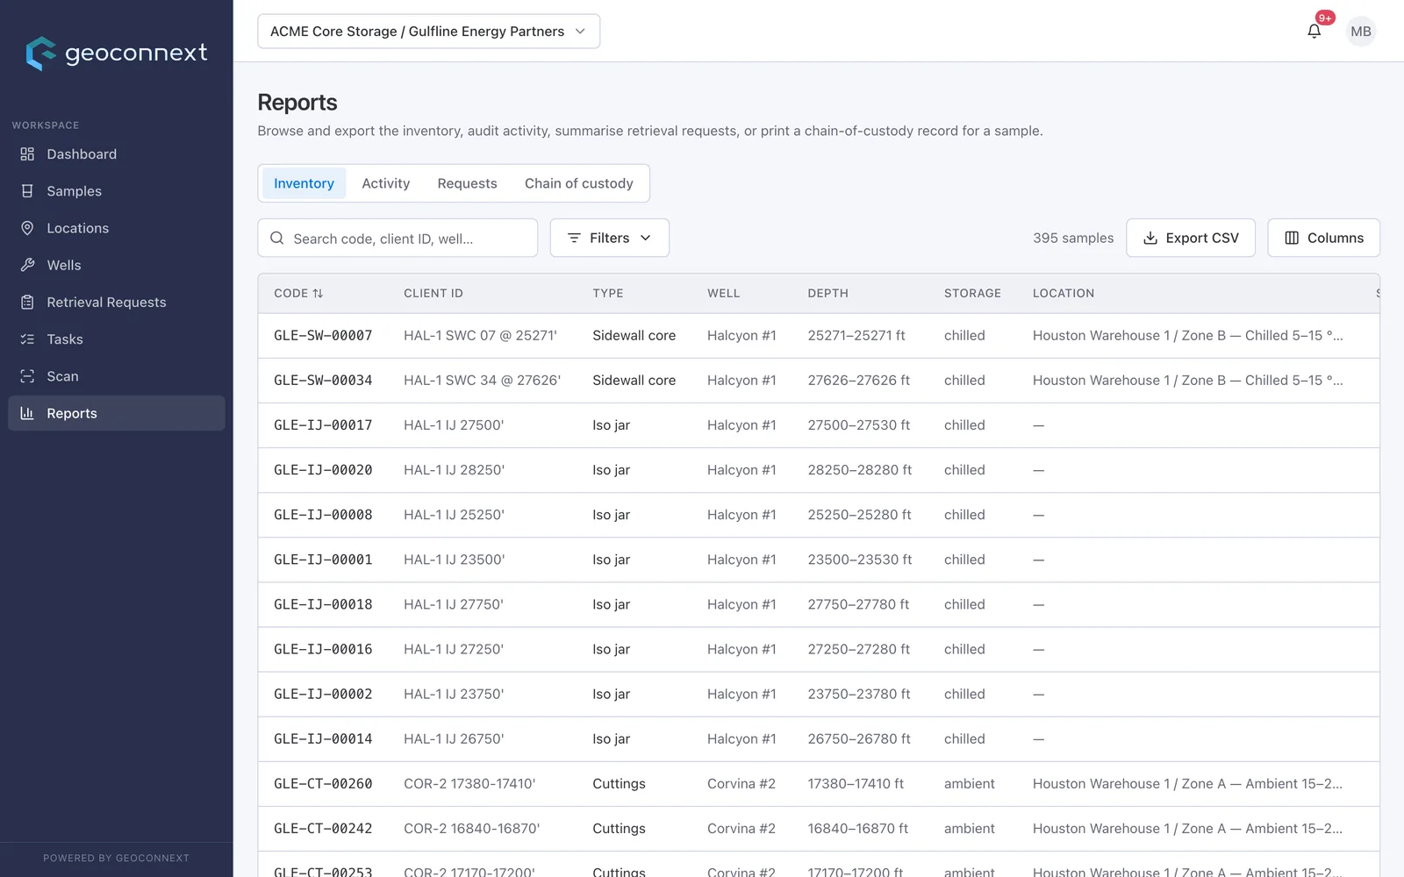1404x877 pixels.
Task: Select sample code GLE-IJ-00008
Action: coord(323,515)
